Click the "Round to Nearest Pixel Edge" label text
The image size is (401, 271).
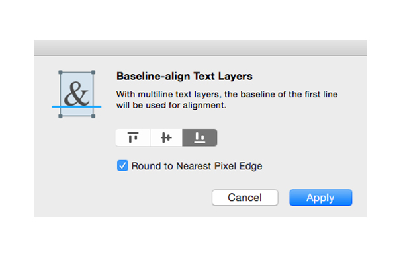coord(197,166)
